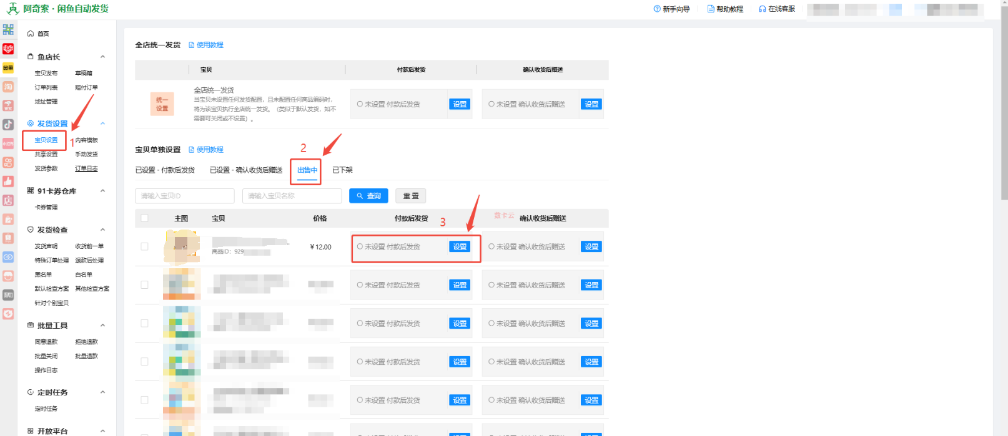Switch to 已设置·付款后发货 tab
The width and height of the screenshot is (1008, 436).
[165, 170]
